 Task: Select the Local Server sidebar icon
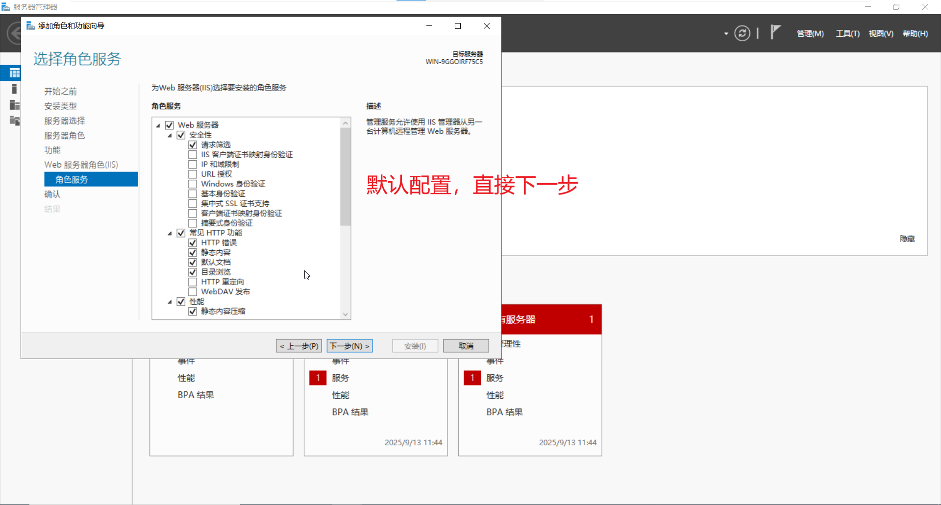[14, 89]
